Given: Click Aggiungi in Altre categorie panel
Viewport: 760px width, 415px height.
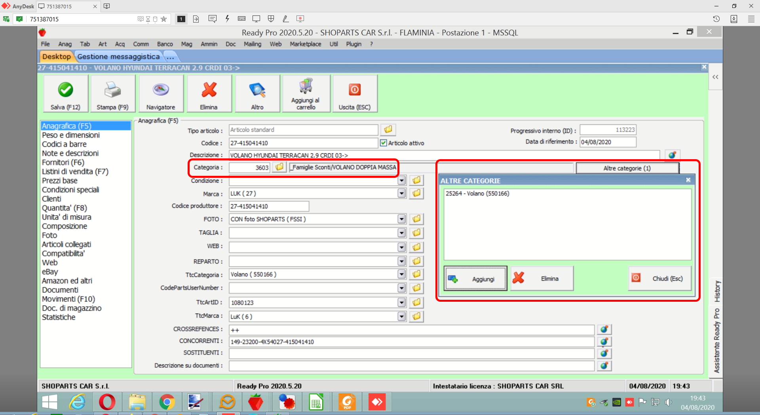Looking at the screenshot, I should coord(475,279).
